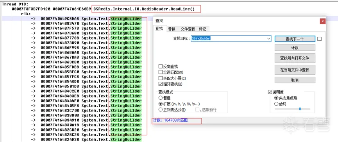Click address 00007F4164B28C28 line

pos(86,135)
